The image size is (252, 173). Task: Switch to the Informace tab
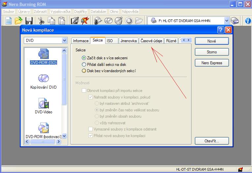point(81,41)
